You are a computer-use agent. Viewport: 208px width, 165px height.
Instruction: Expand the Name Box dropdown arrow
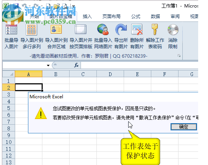click(x=48, y=66)
